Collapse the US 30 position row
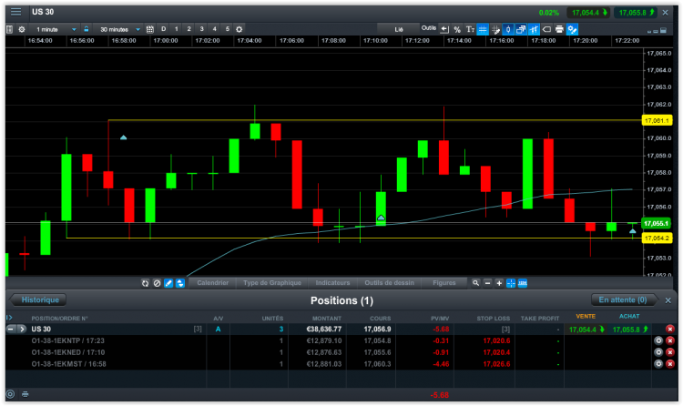This screenshot has height=406, width=683. point(10,329)
